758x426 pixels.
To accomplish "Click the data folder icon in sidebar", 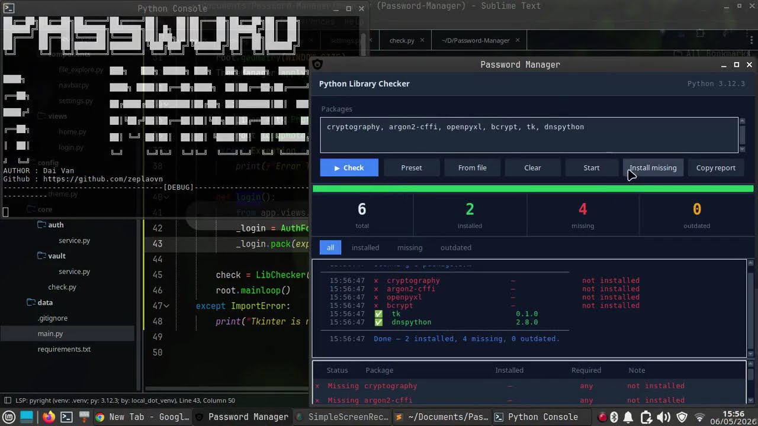I will [31, 302].
